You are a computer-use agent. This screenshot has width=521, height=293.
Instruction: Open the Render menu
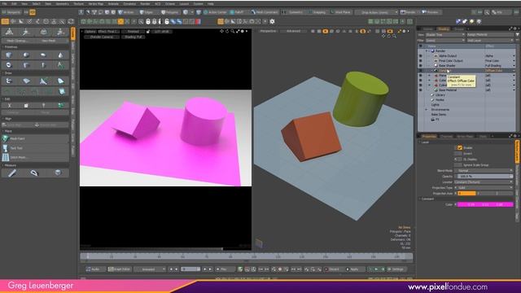145,3
